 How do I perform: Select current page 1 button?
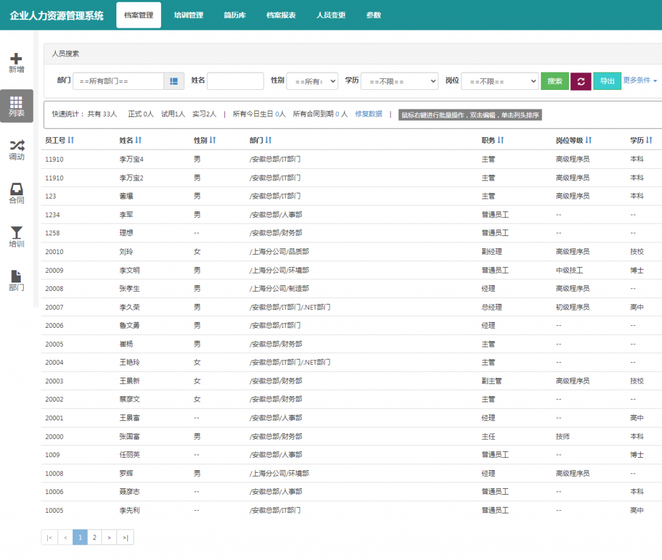80,537
